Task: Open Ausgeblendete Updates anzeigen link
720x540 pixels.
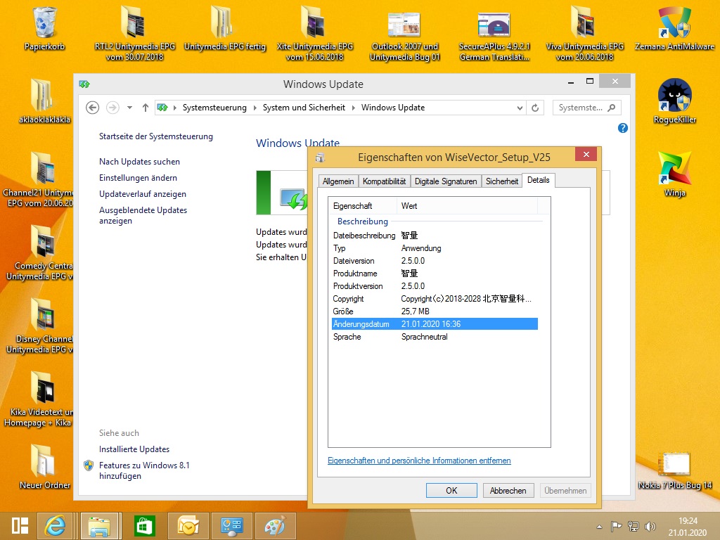Action: (x=143, y=215)
